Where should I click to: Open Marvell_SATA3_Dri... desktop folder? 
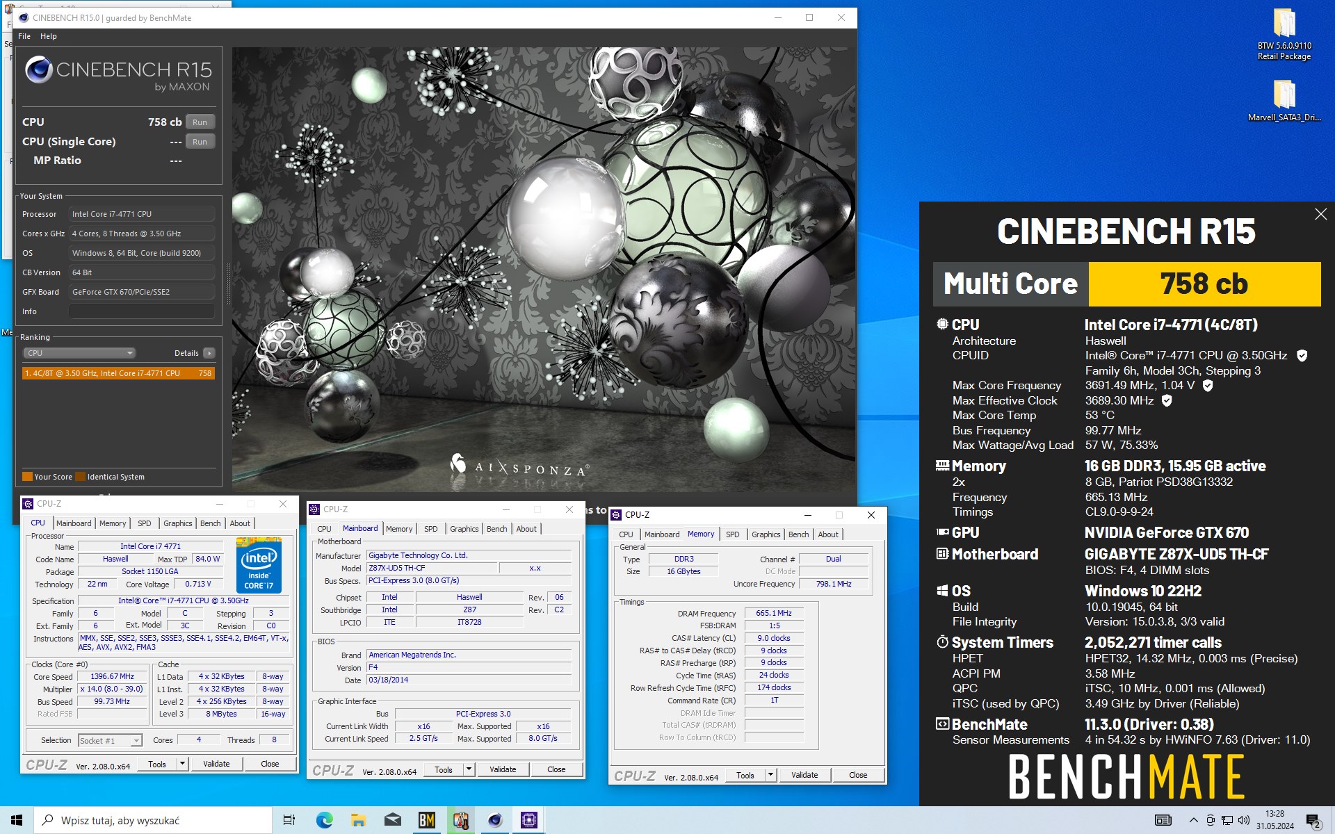pos(1284,101)
